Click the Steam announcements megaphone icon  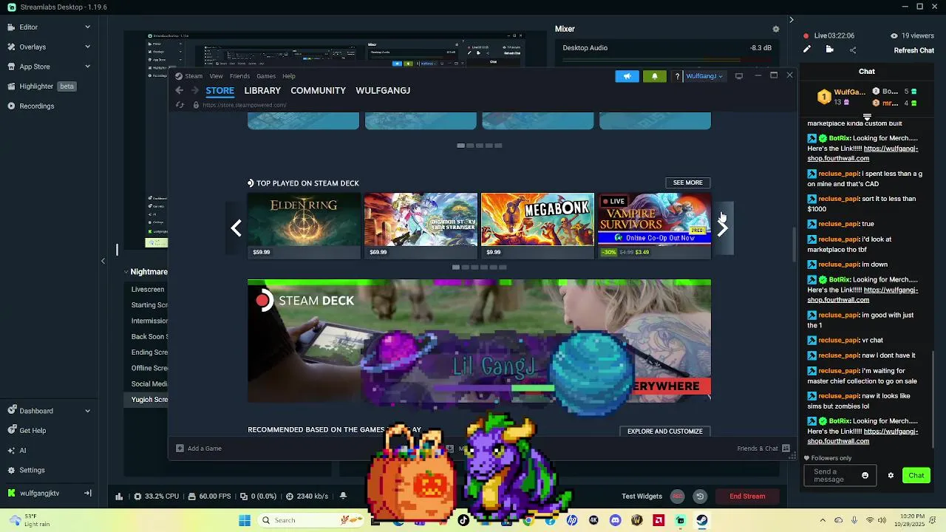[x=627, y=76]
